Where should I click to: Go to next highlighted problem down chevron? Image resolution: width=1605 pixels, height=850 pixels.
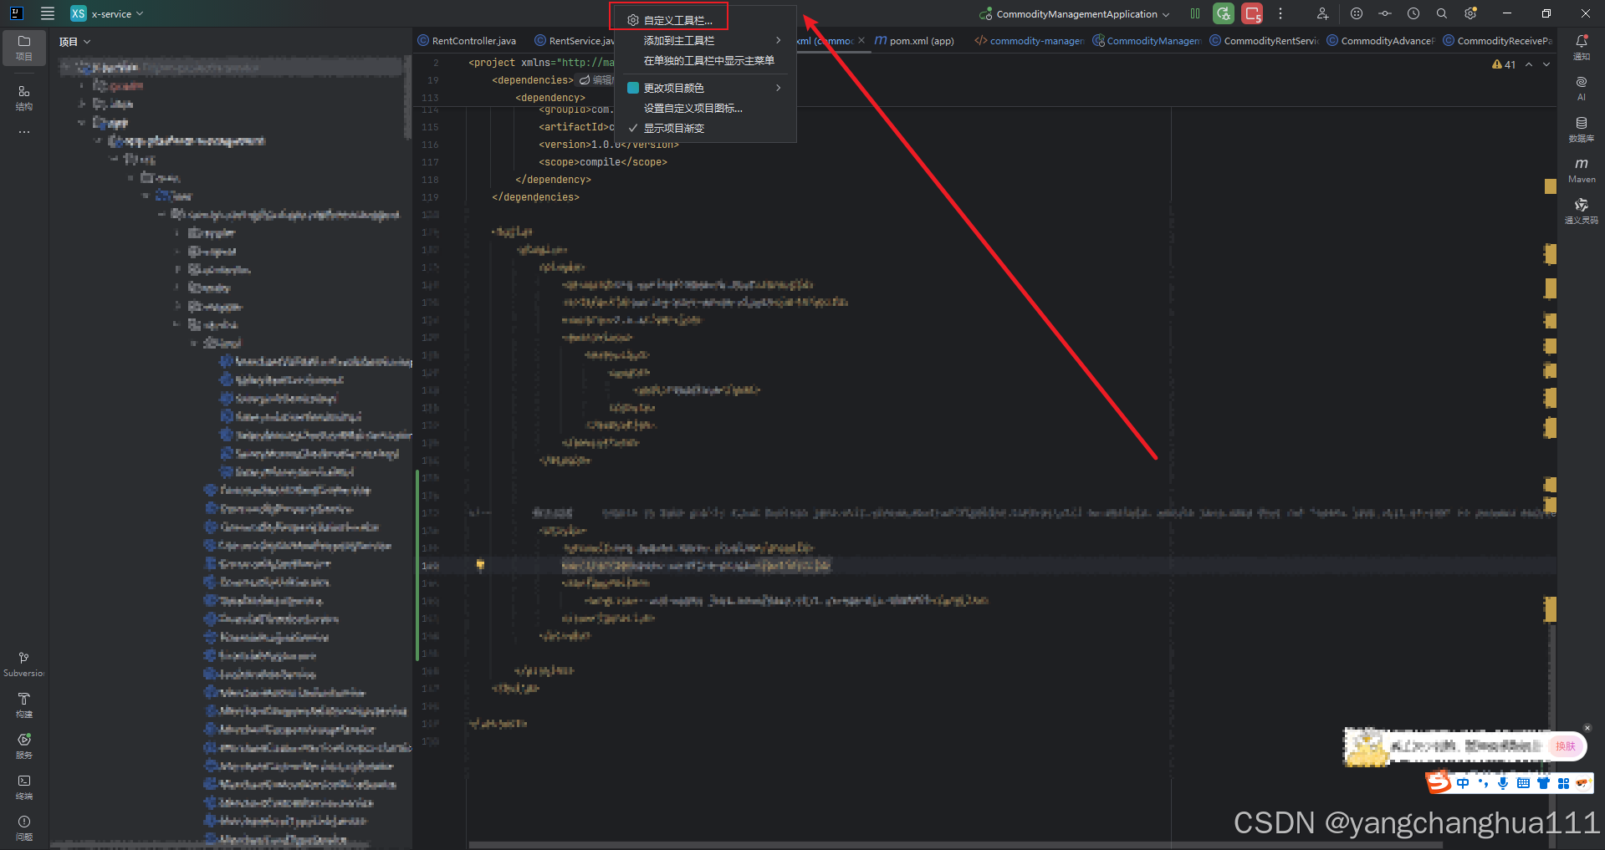tap(1546, 64)
